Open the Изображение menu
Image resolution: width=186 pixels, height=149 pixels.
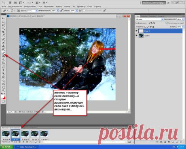tap(30, 6)
